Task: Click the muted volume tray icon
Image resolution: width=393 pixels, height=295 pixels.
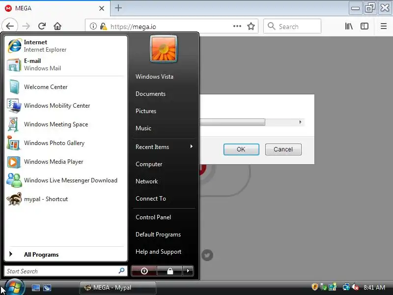Action: [x=355, y=287]
